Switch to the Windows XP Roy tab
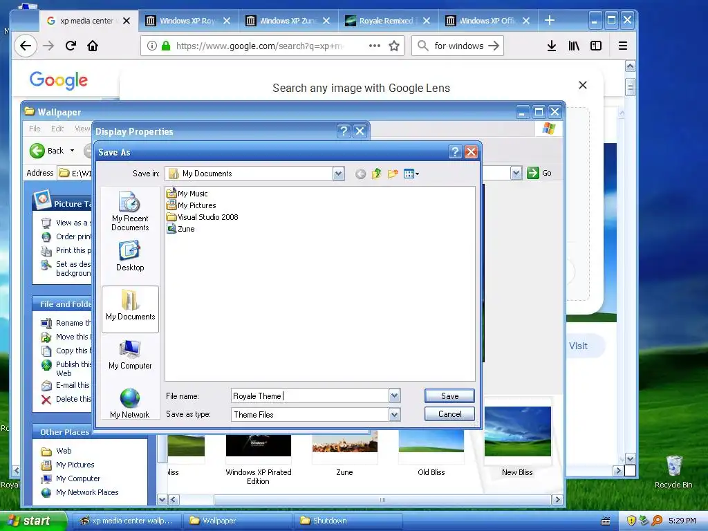Screen dimensions: 708x531 point(188,21)
